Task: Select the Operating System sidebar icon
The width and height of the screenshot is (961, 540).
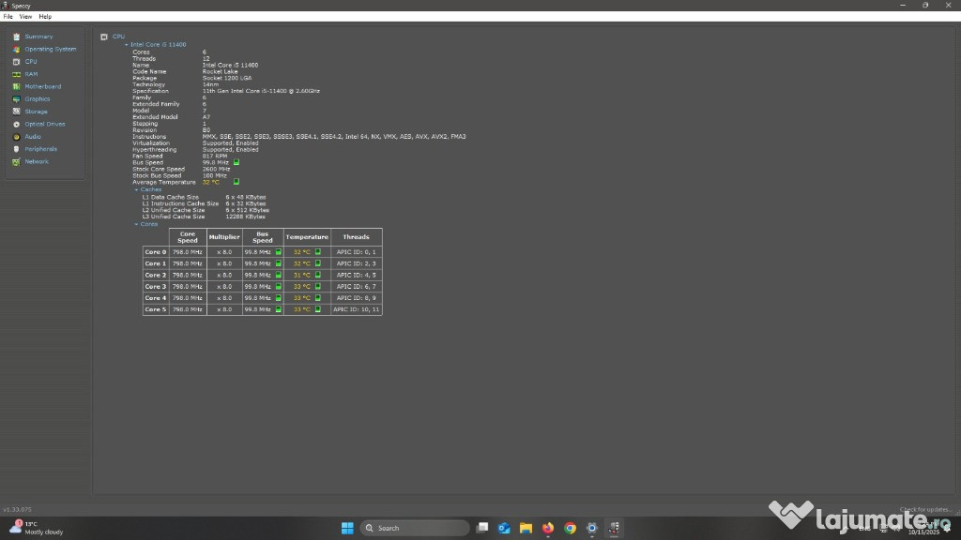Action: (x=17, y=49)
